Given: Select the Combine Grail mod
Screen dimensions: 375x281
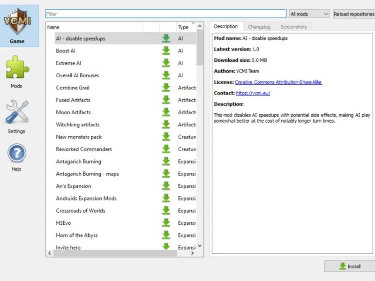Looking at the screenshot, I should (125, 88).
